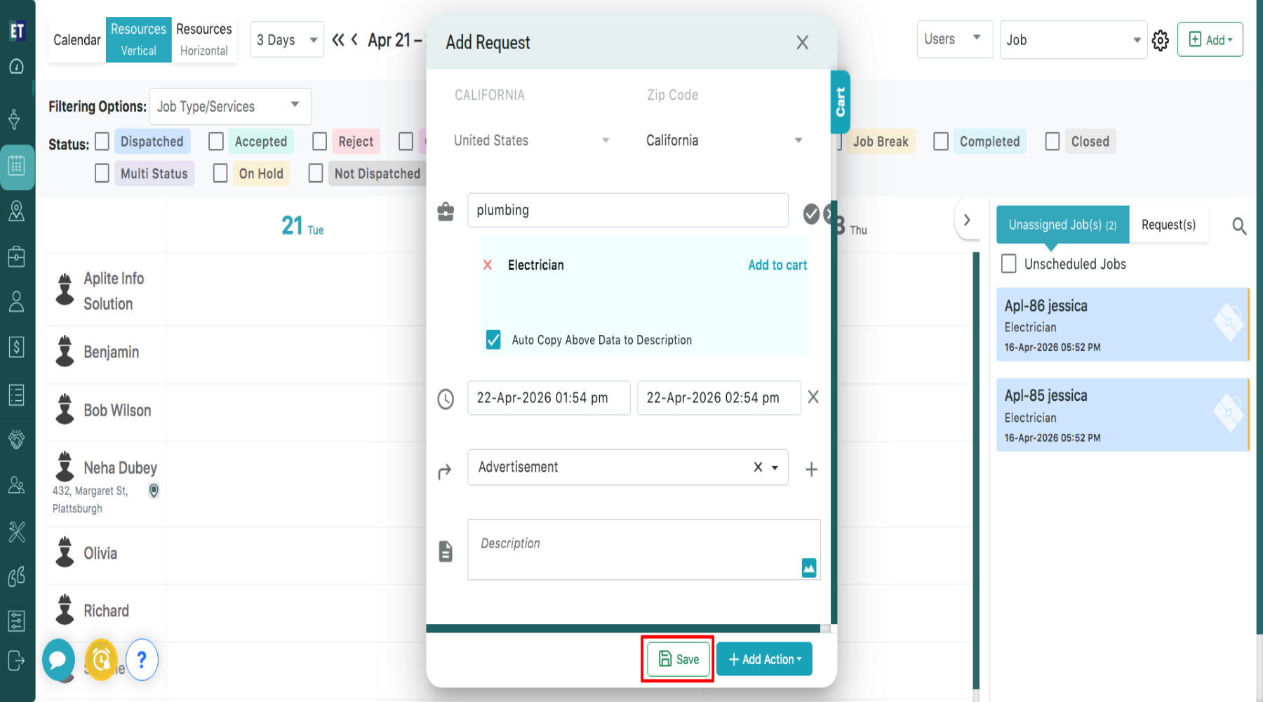Click the Description text area

click(x=631, y=549)
